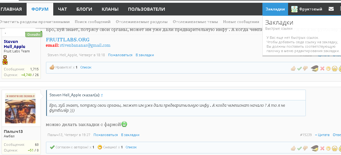
Task: Rate Палыч13's post with thumbs up
Action: [x=293, y=148]
